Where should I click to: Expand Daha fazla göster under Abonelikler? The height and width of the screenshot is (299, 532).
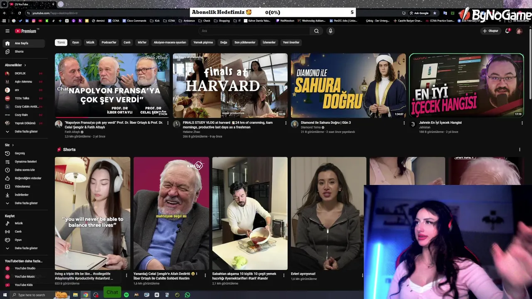pyautogui.click(x=24, y=132)
